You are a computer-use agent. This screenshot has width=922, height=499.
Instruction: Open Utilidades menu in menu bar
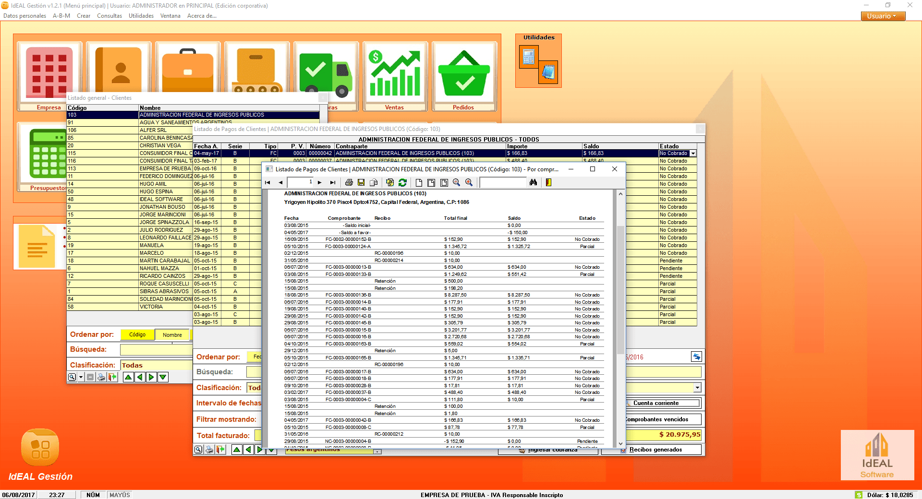click(x=141, y=16)
